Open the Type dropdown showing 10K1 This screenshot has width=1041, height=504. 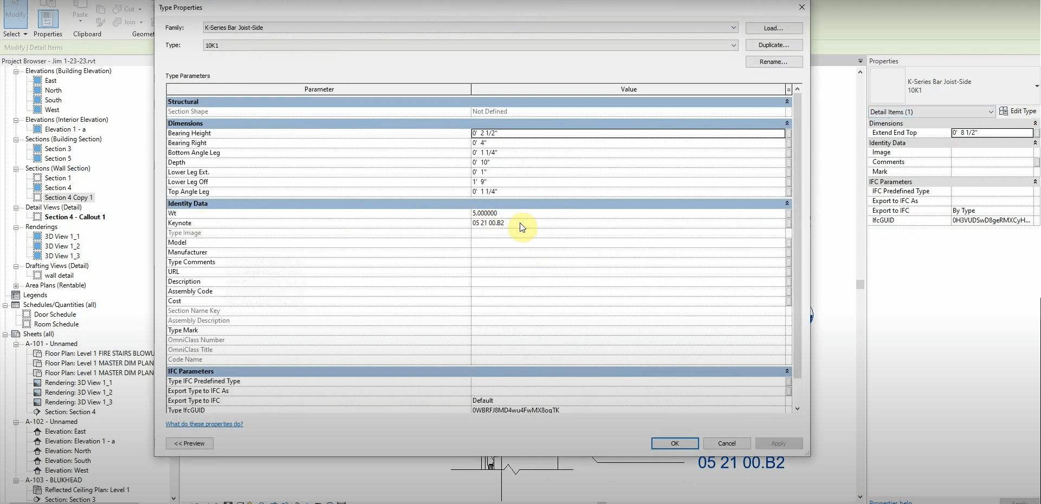733,45
